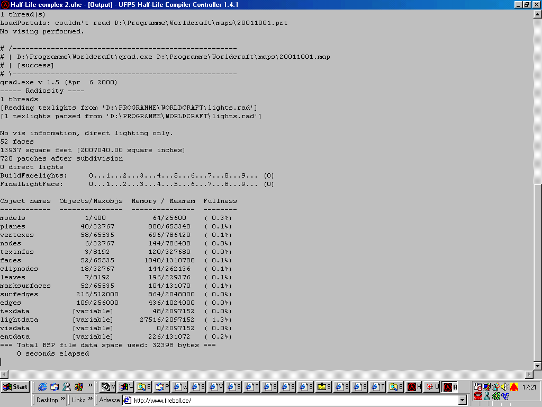The width and height of the screenshot is (542, 407).
Task: Open the Desktop toolbar label
Action: 47,400
